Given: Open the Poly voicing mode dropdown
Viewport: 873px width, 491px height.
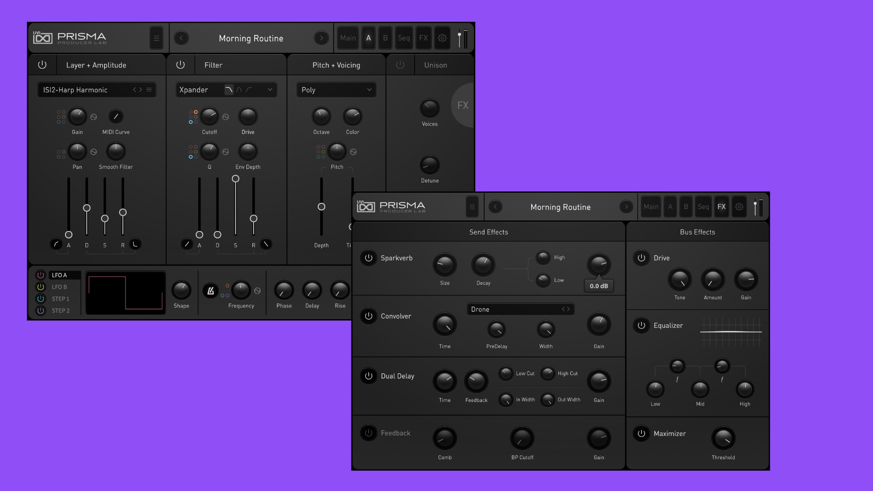Looking at the screenshot, I should pos(336,90).
